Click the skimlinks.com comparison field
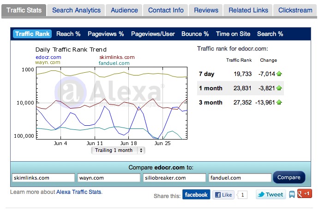This screenshot has width=319, height=210. click(43, 178)
